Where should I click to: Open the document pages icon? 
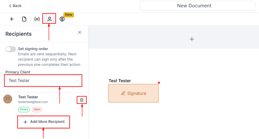[24, 19]
